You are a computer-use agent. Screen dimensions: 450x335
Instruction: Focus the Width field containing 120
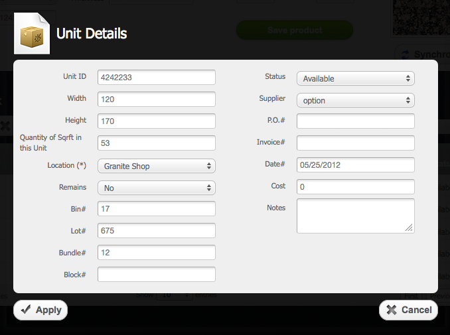pyautogui.click(x=156, y=100)
